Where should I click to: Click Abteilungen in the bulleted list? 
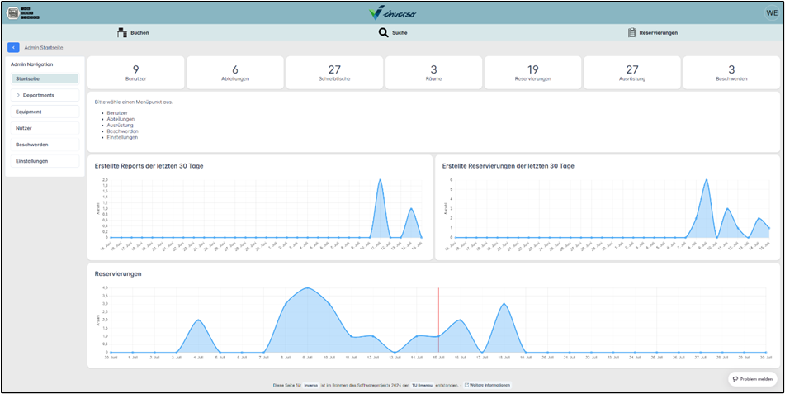tap(121, 119)
